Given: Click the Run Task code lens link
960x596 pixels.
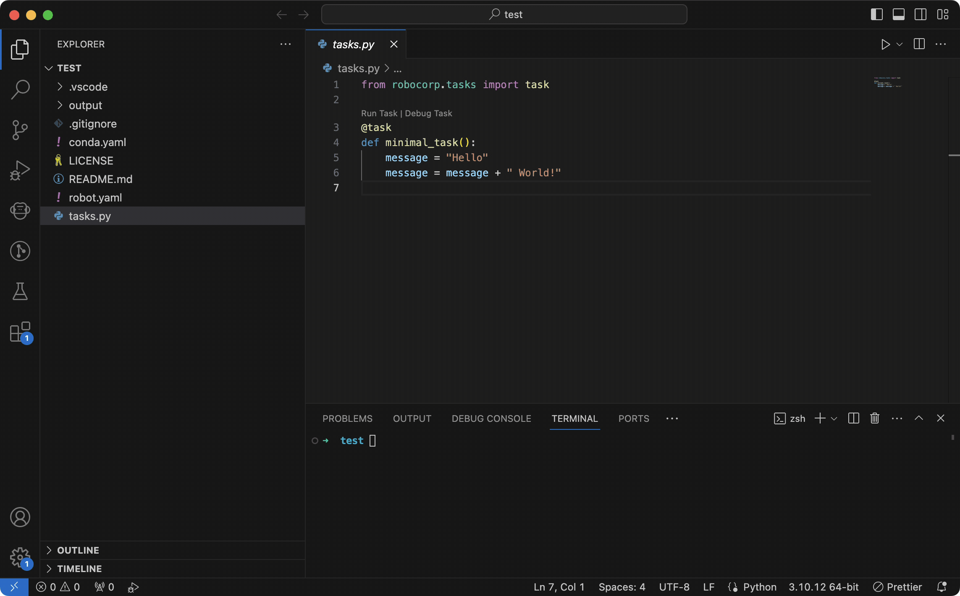Looking at the screenshot, I should pos(379,113).
